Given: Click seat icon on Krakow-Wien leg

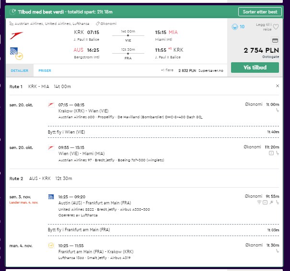Looking at the screenshot, I should 278,110.
